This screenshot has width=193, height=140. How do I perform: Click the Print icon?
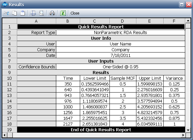52,13
